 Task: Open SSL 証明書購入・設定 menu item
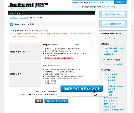[x=114, y=48]
